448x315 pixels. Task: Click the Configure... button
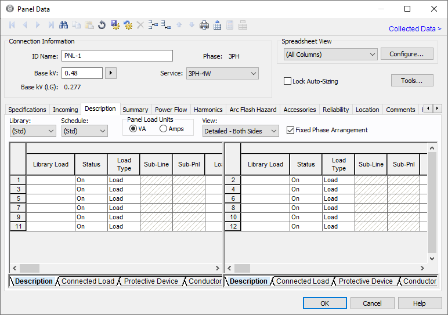click(407, 54)
